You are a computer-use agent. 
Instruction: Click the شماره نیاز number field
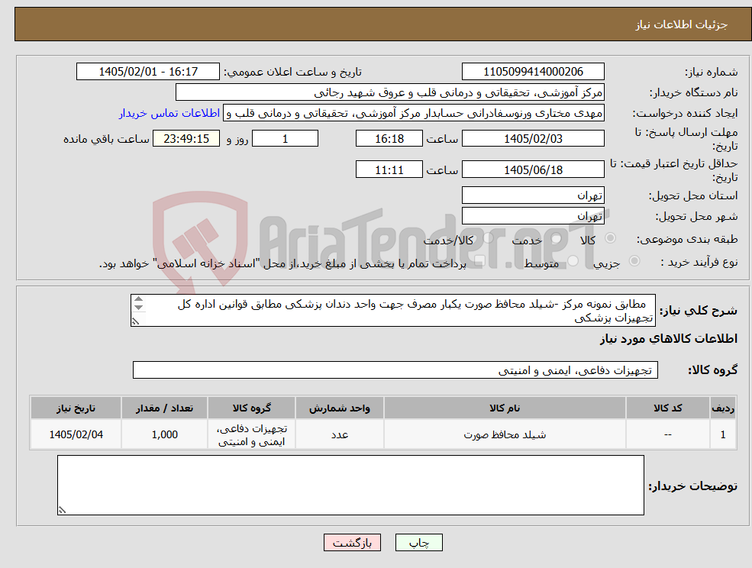[533, 72]
